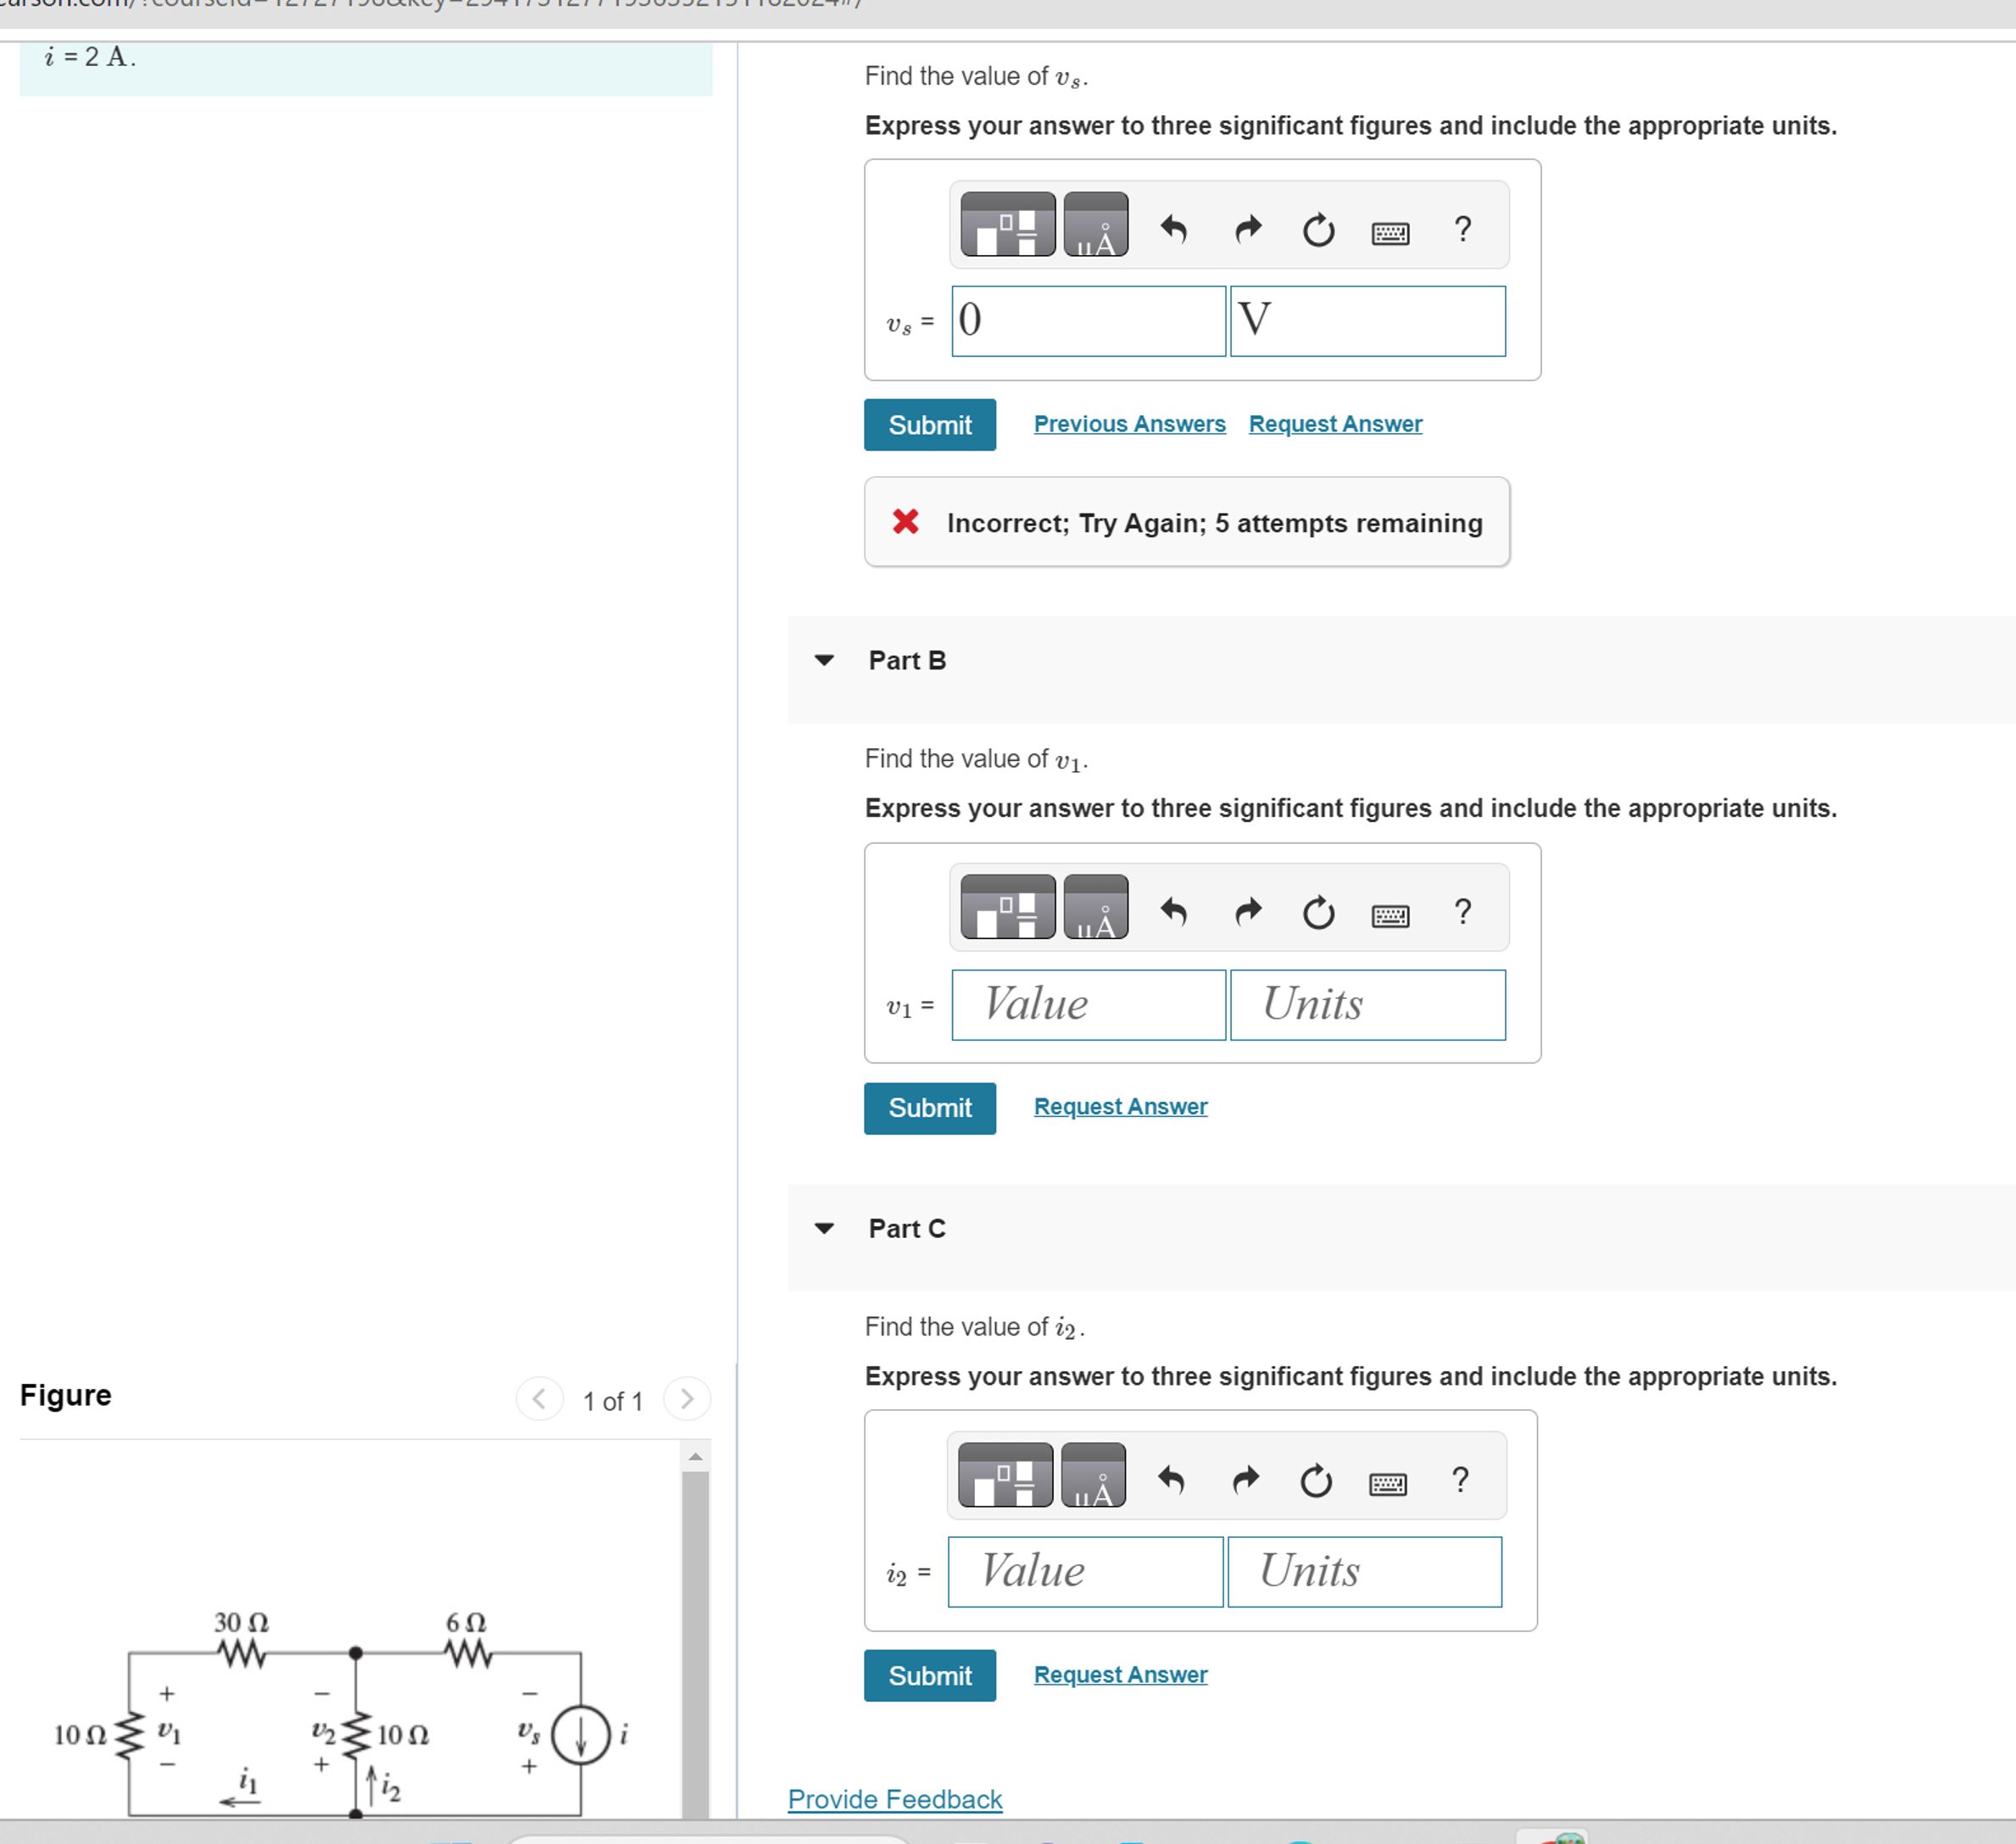Image resolution: width=2016 pixels, height=1844 pixels.
Task: Insert units via the μÅ icon in Part B
Action: click(x=1097, y=909)
